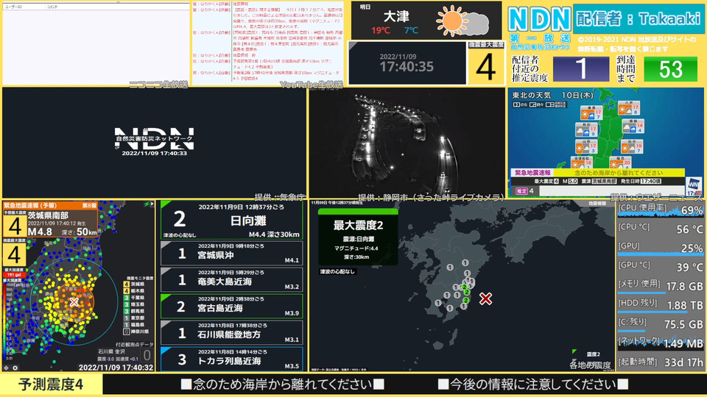Screen dimensions: 707x397
Task: Click the yellow observed intensity 4 box below it
Action: click(15, 255)
